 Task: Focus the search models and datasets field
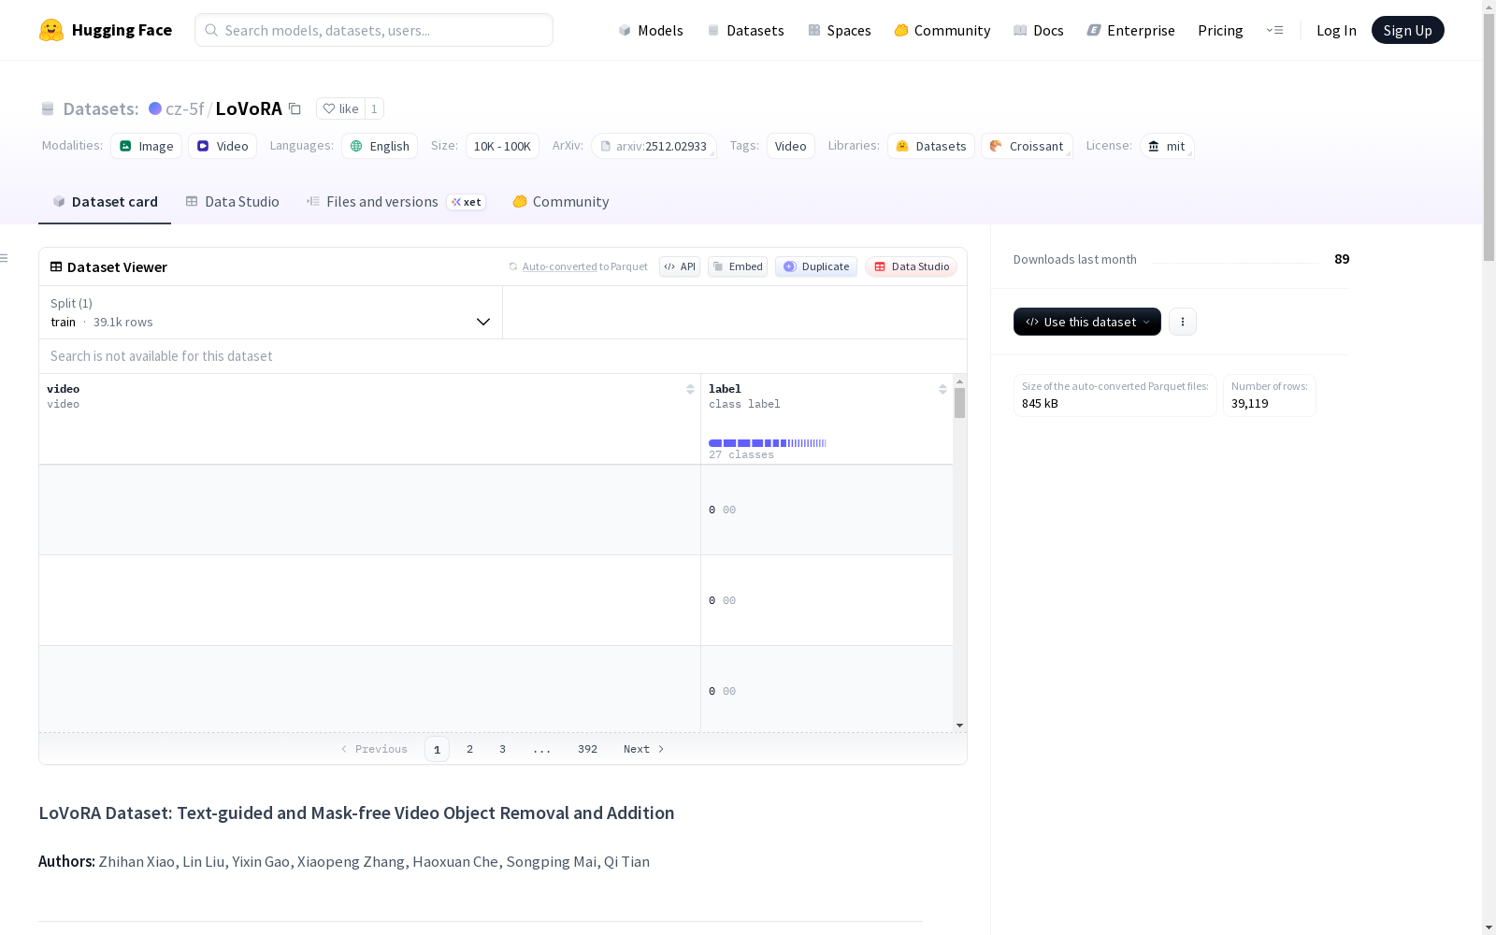click(x=374, y=30)
